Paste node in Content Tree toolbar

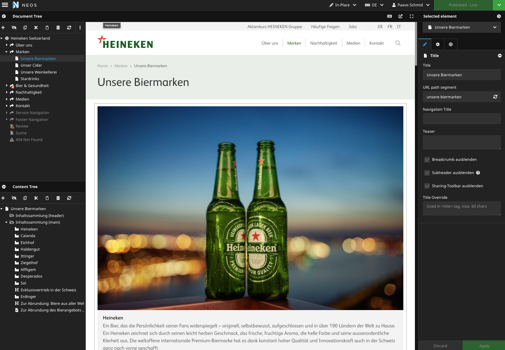click(47, 198)
